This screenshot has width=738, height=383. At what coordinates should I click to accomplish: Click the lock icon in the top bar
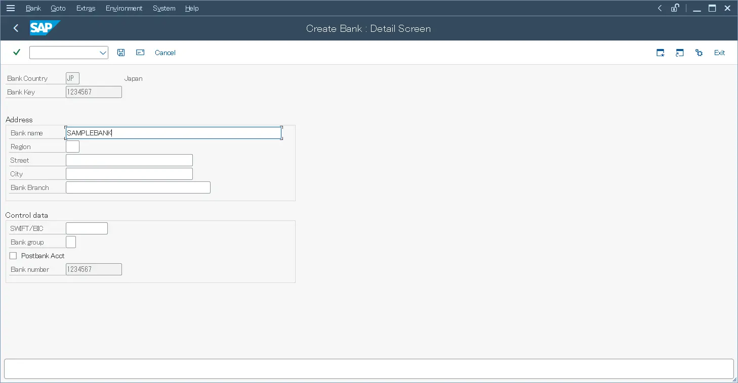click(675, 8)
